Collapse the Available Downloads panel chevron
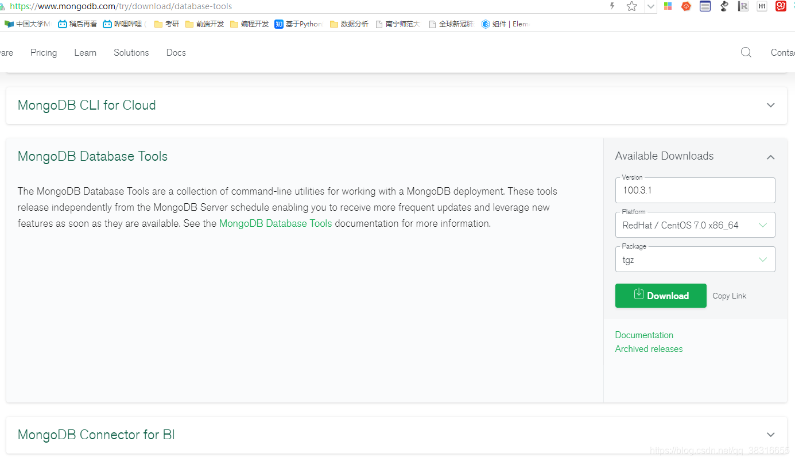Viewport: 795px width, 461px height. 771,157
